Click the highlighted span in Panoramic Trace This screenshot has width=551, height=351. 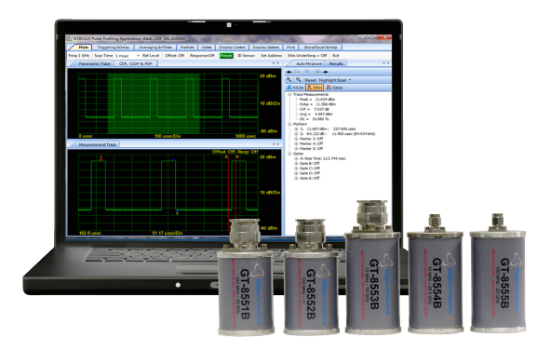154,103
